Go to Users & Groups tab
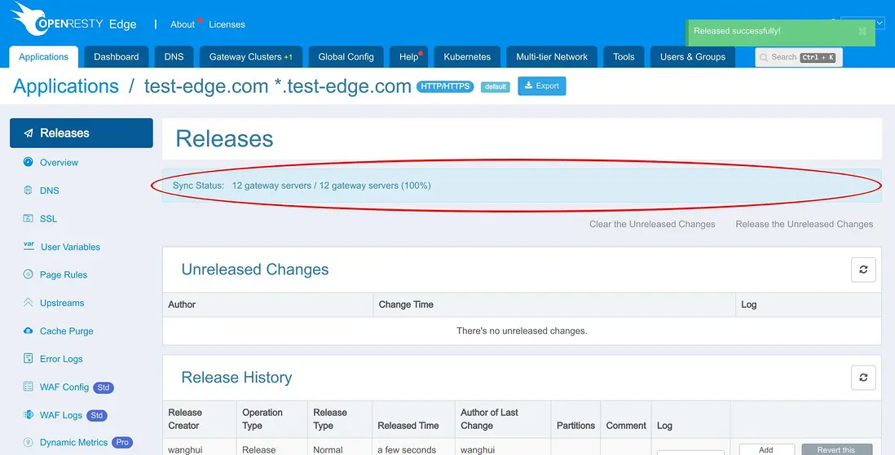This screenshot has height=455, width=895. click(x=692, y=57)
